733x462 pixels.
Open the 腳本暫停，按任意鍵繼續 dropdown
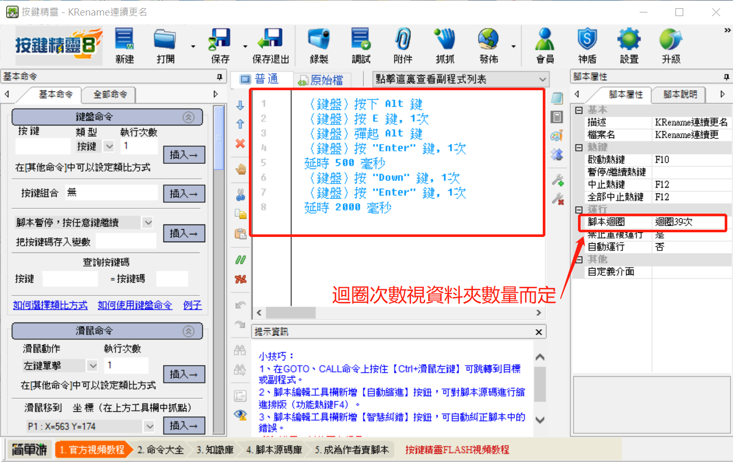pyautogui.click(x=148, y=222)
